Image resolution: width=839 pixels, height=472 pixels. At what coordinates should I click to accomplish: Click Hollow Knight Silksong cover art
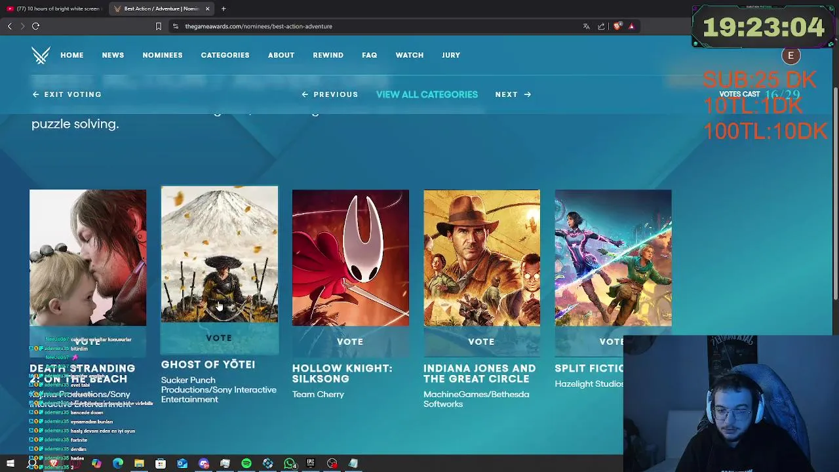(x=351, y=258)
